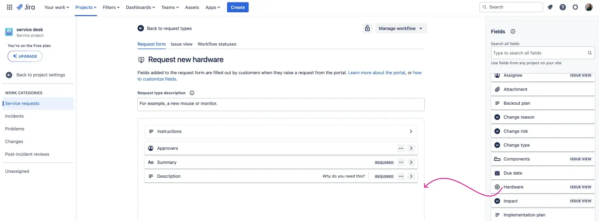Expand the Description field chevron
Viewport: 599px width, 221px height.
coord(411,176)
